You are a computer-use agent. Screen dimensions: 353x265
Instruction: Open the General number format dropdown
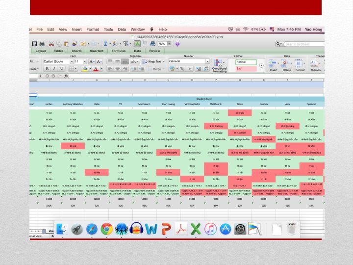click(x=207, y=61)
